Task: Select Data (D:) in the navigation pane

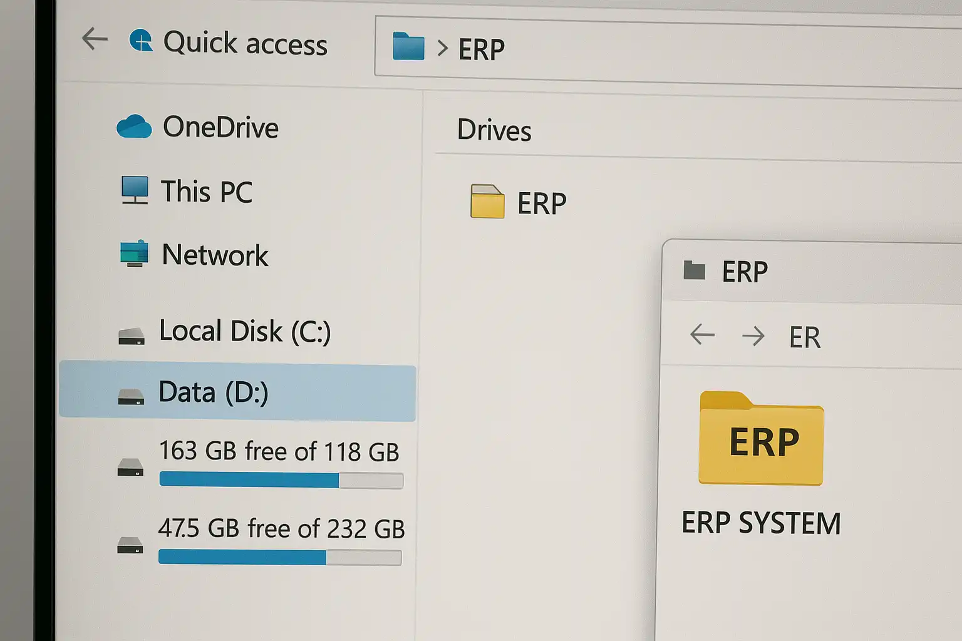Action: [213, 392]
